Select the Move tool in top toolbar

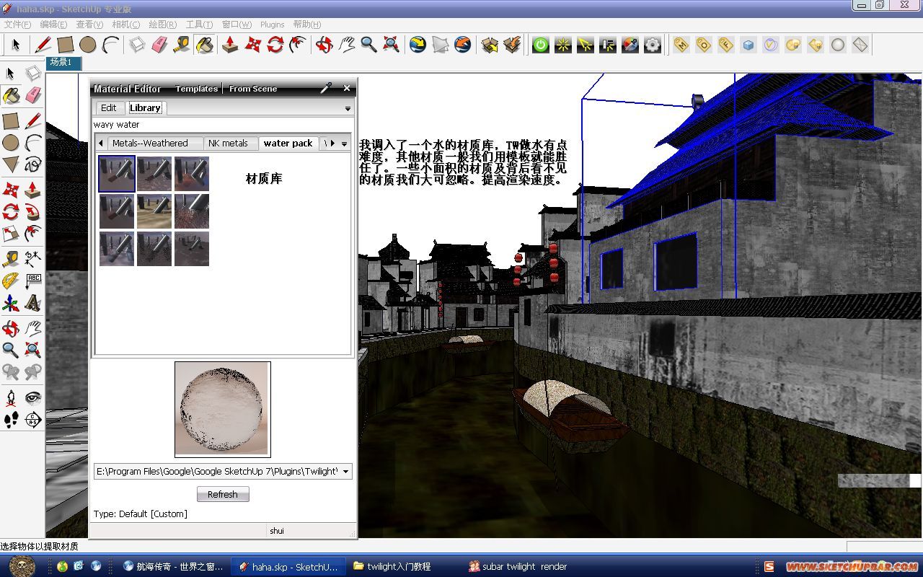tap(252, 45)
